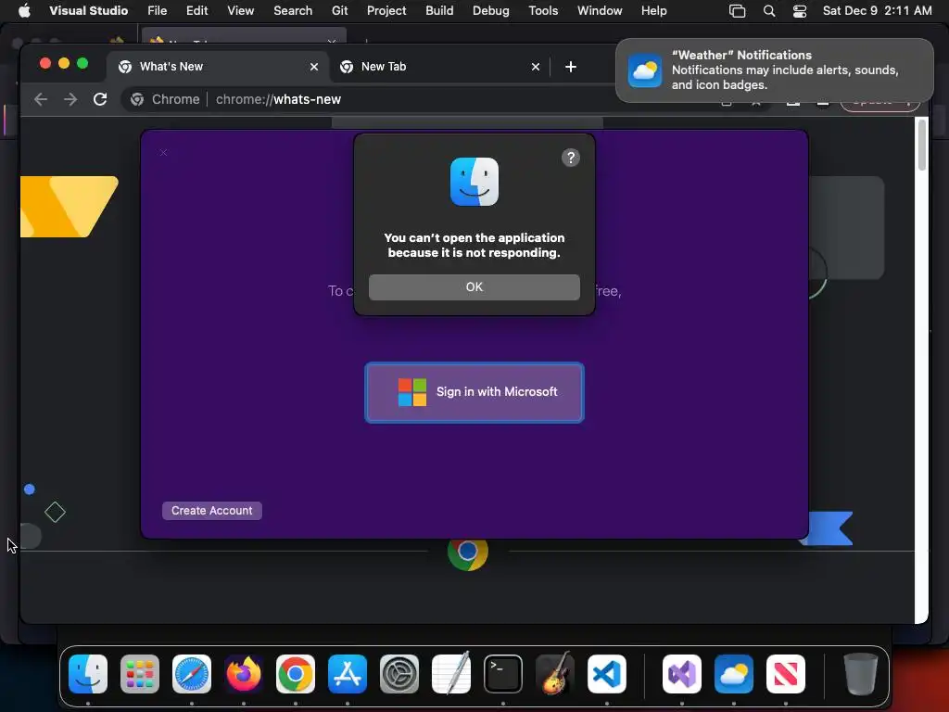Open the File menu
Viewport: 949px width, 712px height.
[157, 10]
